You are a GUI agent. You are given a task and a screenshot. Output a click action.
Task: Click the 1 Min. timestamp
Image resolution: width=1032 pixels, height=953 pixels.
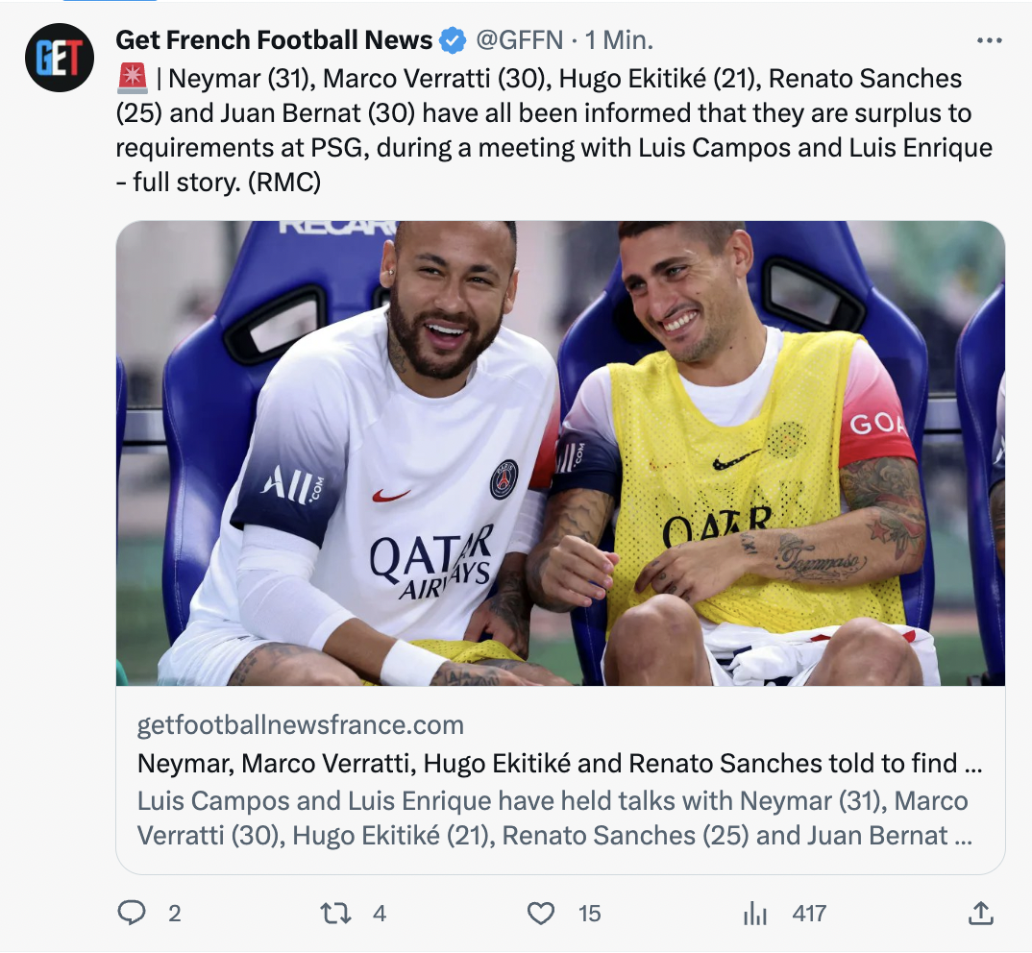[619, 40]
